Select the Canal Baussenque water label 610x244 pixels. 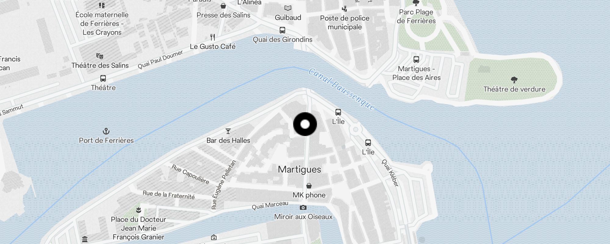point(342,89)
